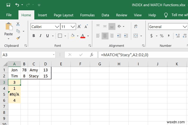The image size is (188, 125).
Task: Expand the Copy options arrow
Action: click(x=23, y=31)
